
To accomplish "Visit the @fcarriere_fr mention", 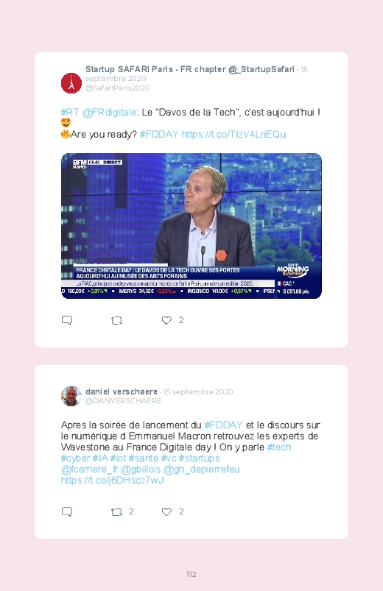I will click(89, 470).
